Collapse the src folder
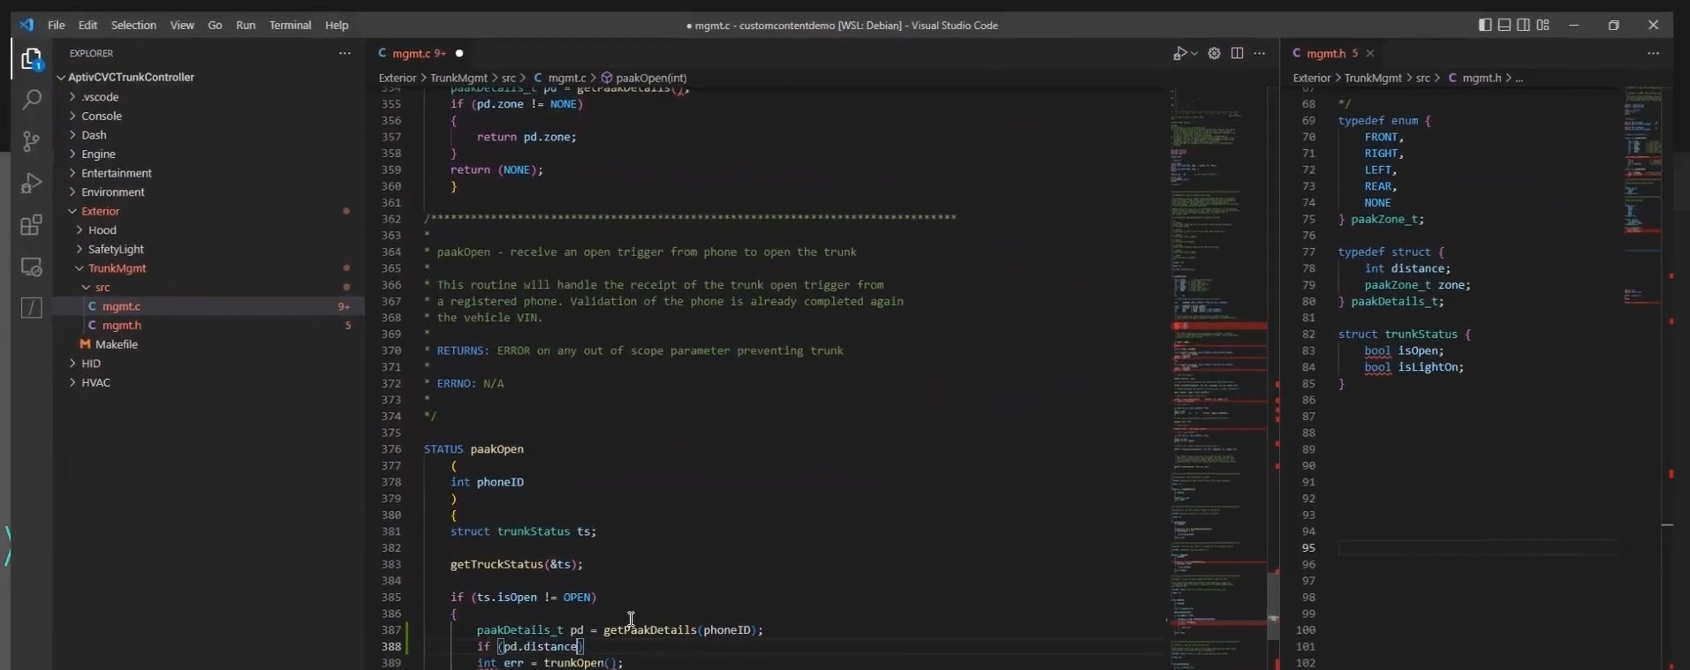The width and height of the screenshot is (1690, 670). (102, 287)
